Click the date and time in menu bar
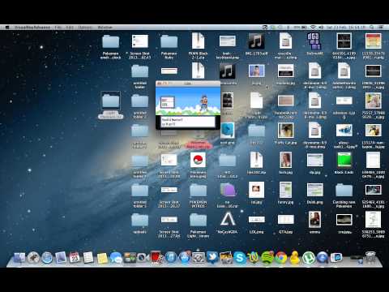The height and width of the screenshot is (292, 389). (x=346, y=28)
